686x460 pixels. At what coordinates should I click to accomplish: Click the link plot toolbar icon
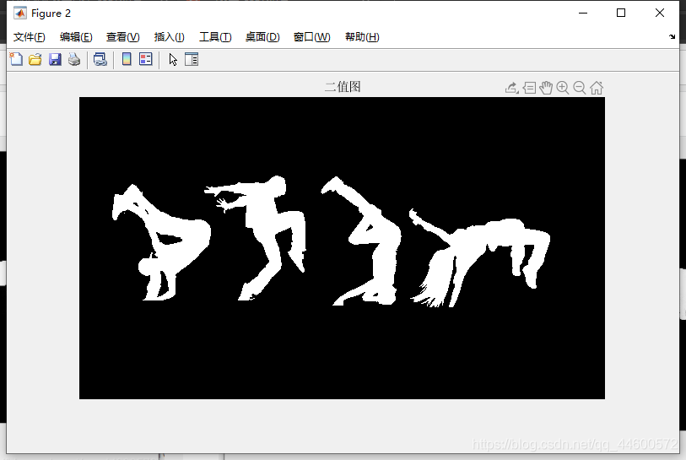100,59
